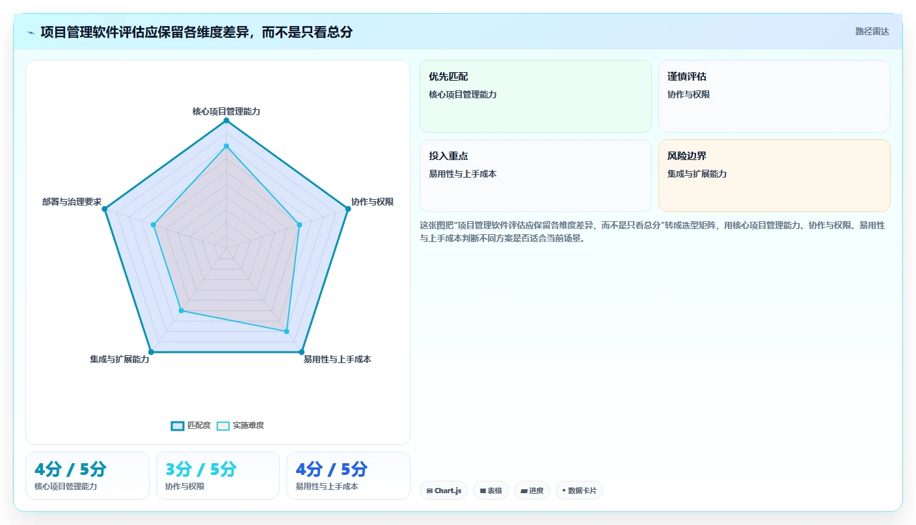Select the 表格 tag chip
Image resolution: width=916 pixels, height=525 pixels.
[x=491, y=491]
